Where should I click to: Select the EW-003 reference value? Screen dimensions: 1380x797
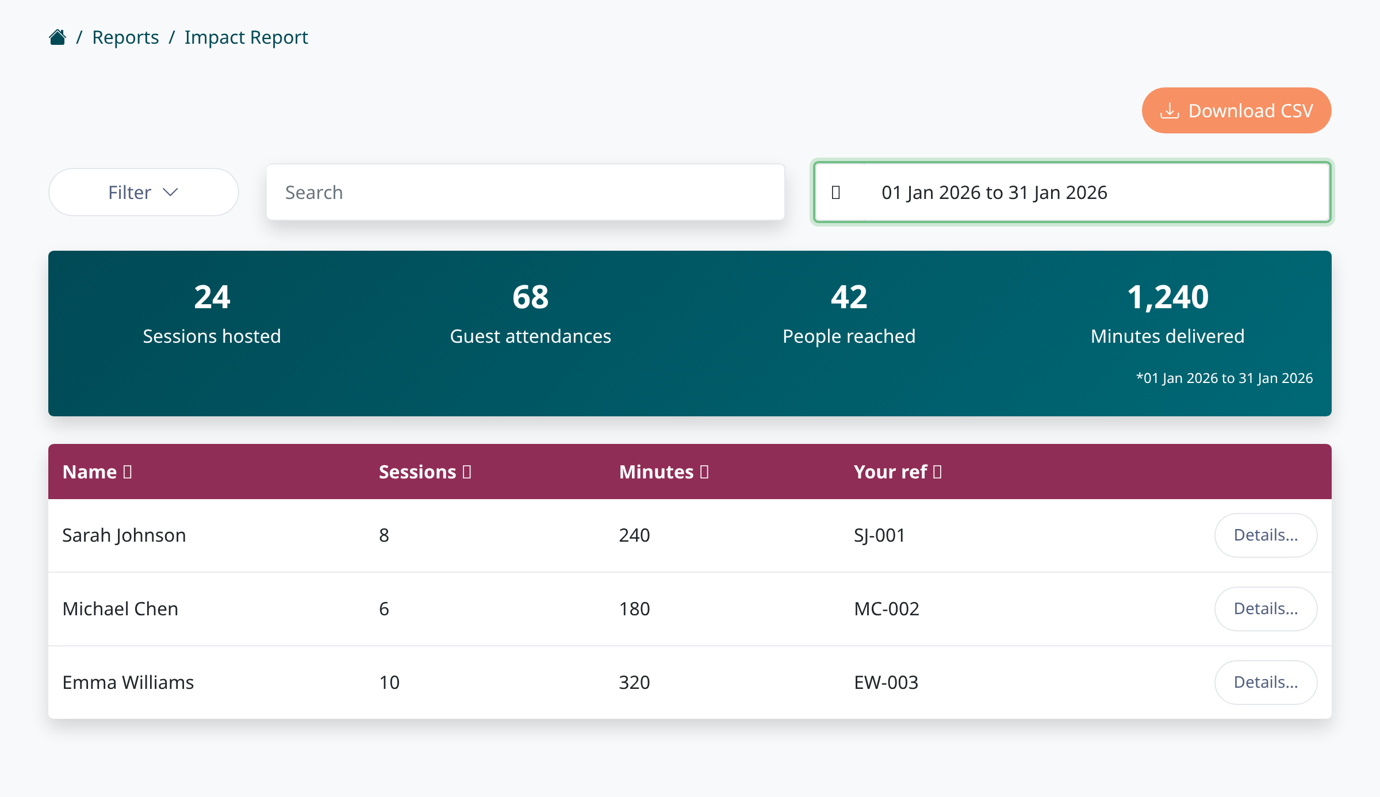886,683
